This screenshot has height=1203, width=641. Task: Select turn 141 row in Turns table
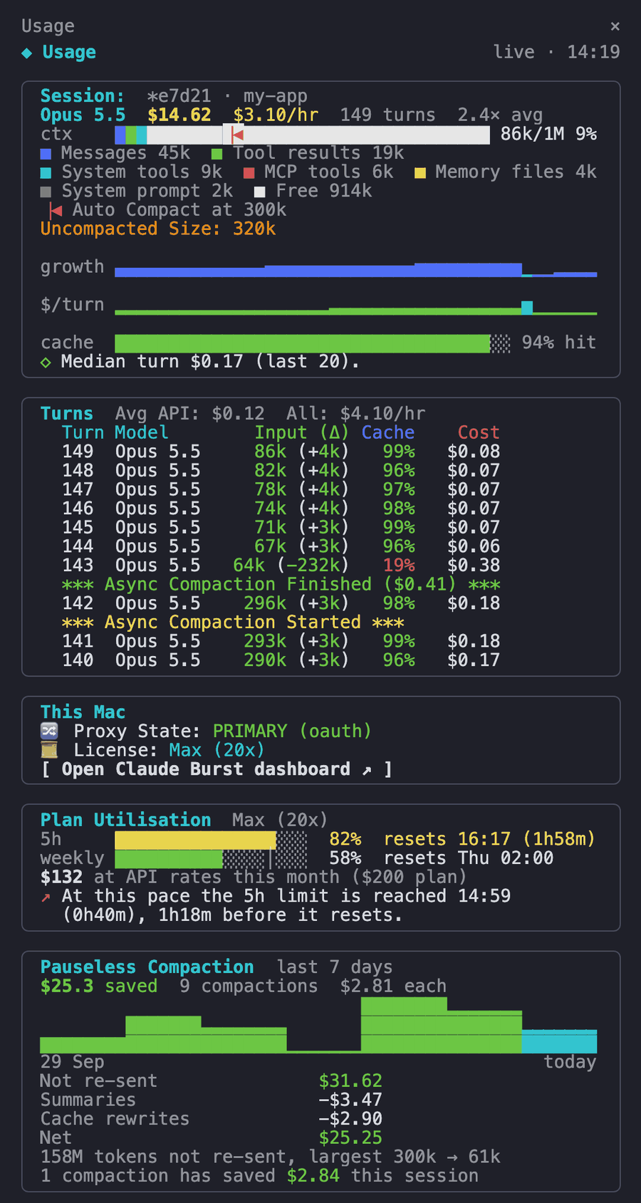click(281, 642)
